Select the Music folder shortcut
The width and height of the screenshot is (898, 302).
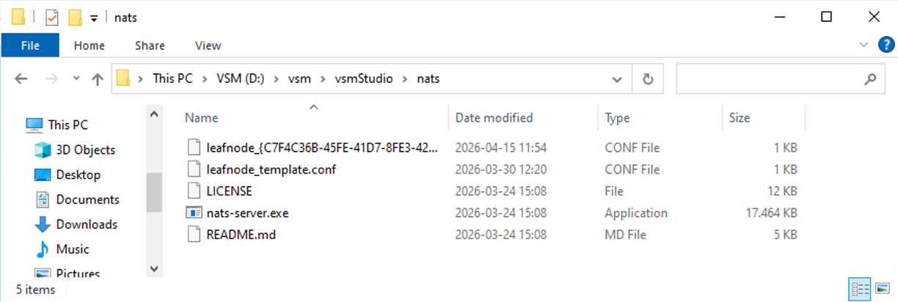(x=73, y=249)
